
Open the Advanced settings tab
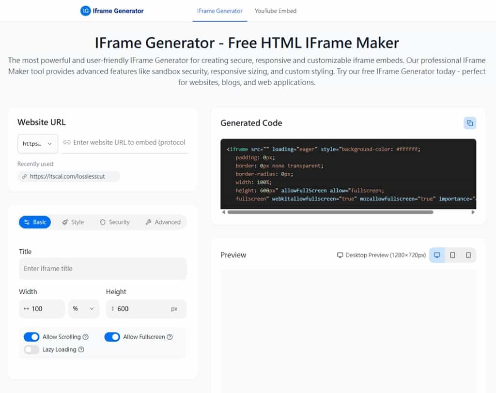[163, 222]
